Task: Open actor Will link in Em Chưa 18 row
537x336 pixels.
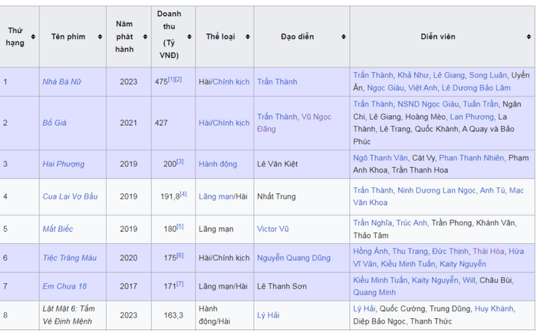Action: click(x=469, y=281)
